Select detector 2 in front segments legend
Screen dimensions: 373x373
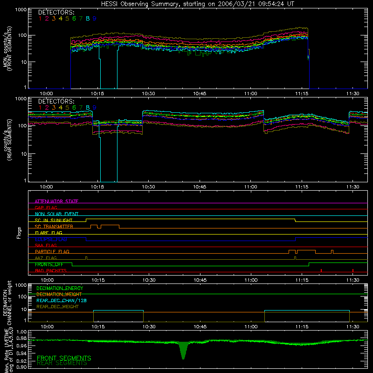(47, 19)
